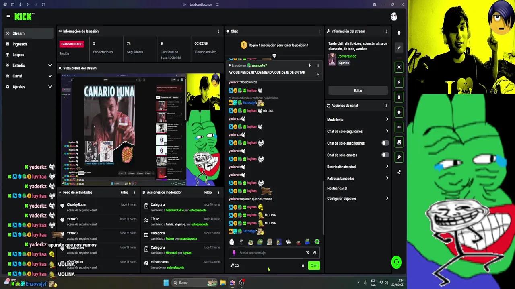Click the gift subscription leaderboard banner
The width and height of the screenshot is (515, 289).
point(274,45)
